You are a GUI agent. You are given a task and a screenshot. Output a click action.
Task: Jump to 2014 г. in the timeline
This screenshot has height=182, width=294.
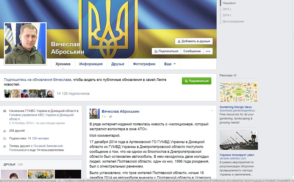click(x=227, y=15)
